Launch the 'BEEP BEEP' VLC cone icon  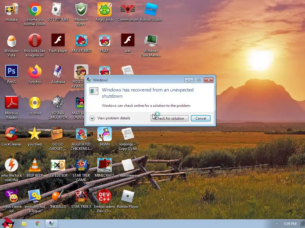pyautogui.click(x=35, y=165)
